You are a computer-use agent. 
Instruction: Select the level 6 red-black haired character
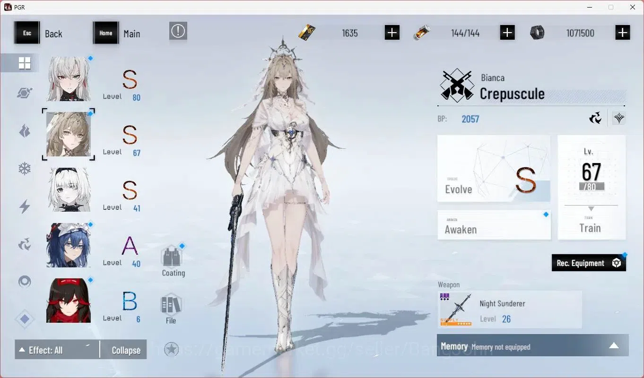point(69,301)
